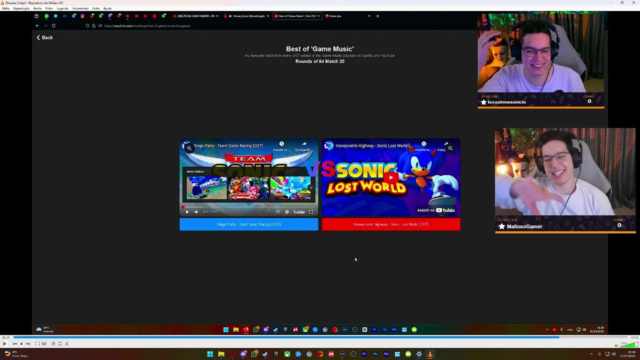Show next suggested videos arrow
Image resolution: width=640 pixels, height=360 pixels.
pyautogui.click(x=311, y=188)
